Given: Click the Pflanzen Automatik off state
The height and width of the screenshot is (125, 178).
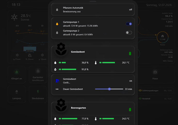Looking at the screenshot, I should pyautogui.click(x=131, y=10).
